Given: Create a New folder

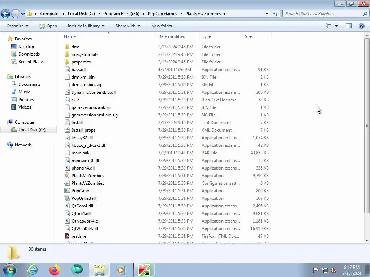Looking at the screenshot, I should [x=162, y=26].
